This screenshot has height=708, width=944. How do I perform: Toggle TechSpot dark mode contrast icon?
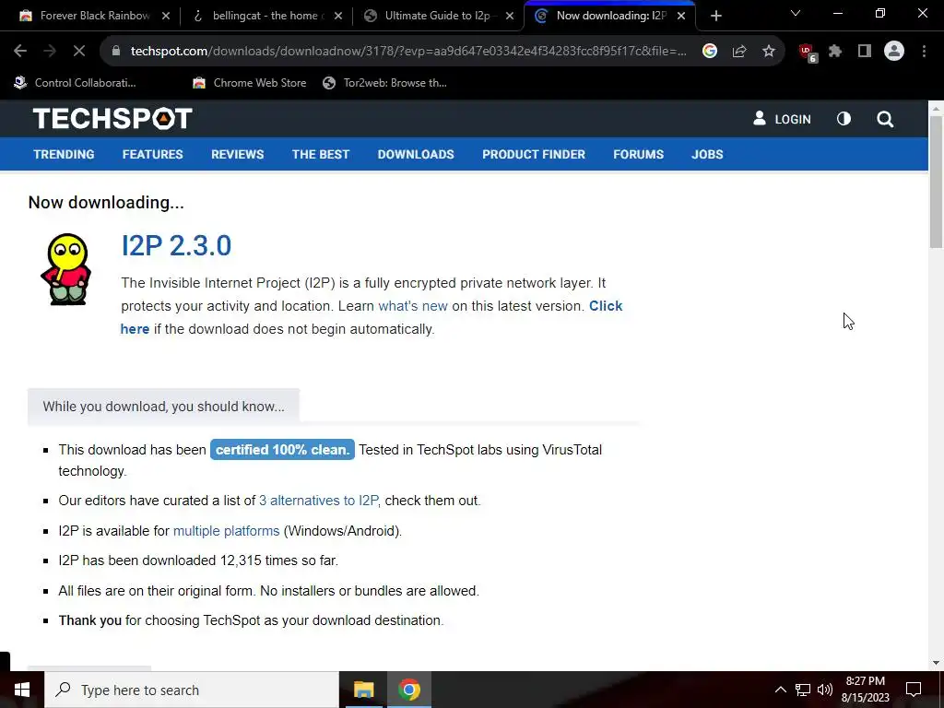point(844,119)
